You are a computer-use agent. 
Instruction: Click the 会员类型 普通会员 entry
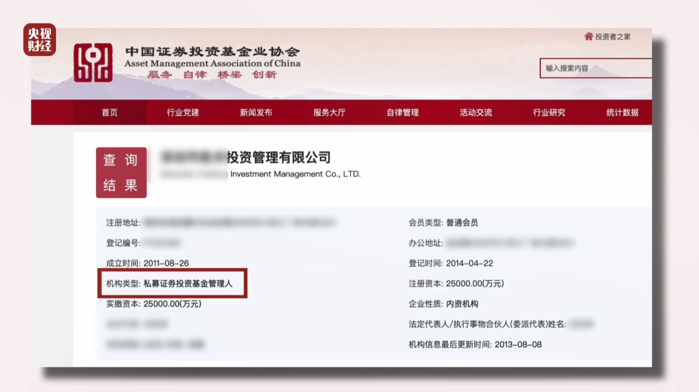click(x=442, y=222)
